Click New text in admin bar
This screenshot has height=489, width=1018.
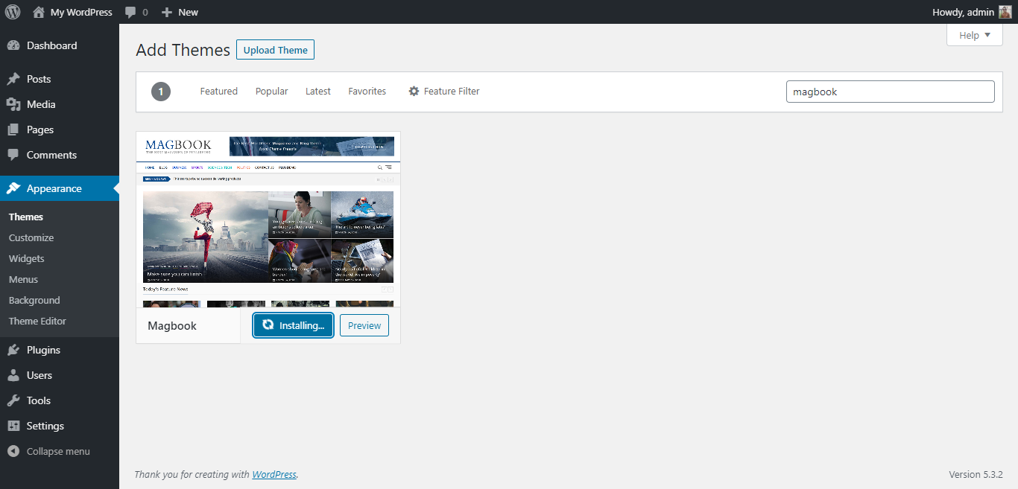(189, 12)
